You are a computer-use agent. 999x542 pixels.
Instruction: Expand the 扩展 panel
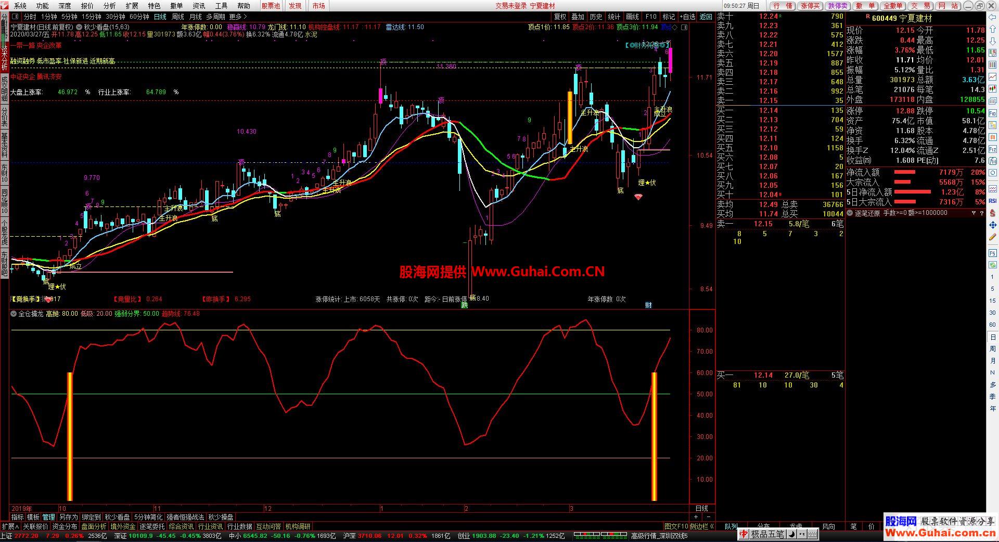coord(10,526)
